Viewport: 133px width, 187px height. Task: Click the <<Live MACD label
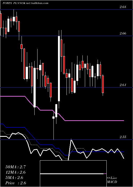coord(112,180)
